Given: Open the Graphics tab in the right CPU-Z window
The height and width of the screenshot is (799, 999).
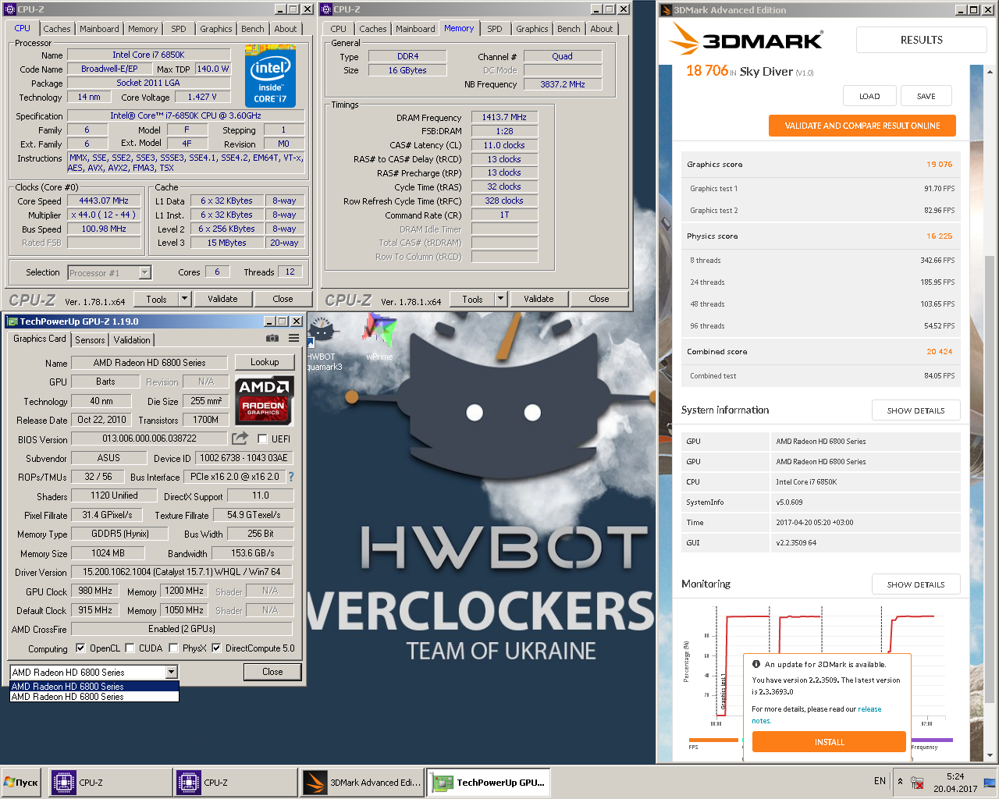Looking at the screenshot, I should click(532, 29).
